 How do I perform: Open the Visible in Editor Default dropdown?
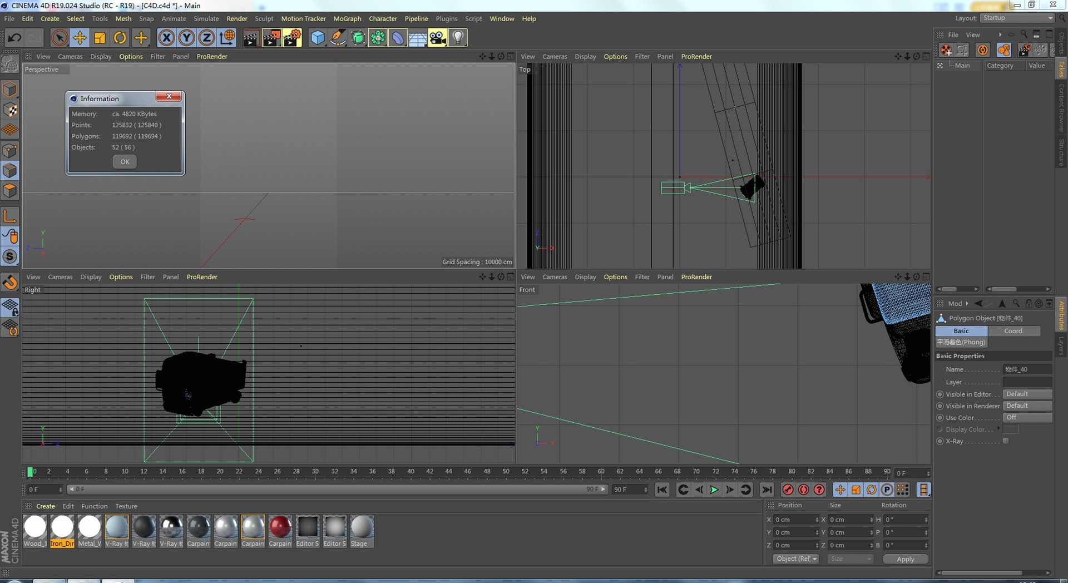point(1027,394)
